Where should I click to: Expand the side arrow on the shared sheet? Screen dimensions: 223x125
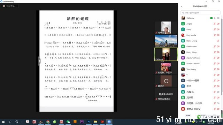[39, 61]
